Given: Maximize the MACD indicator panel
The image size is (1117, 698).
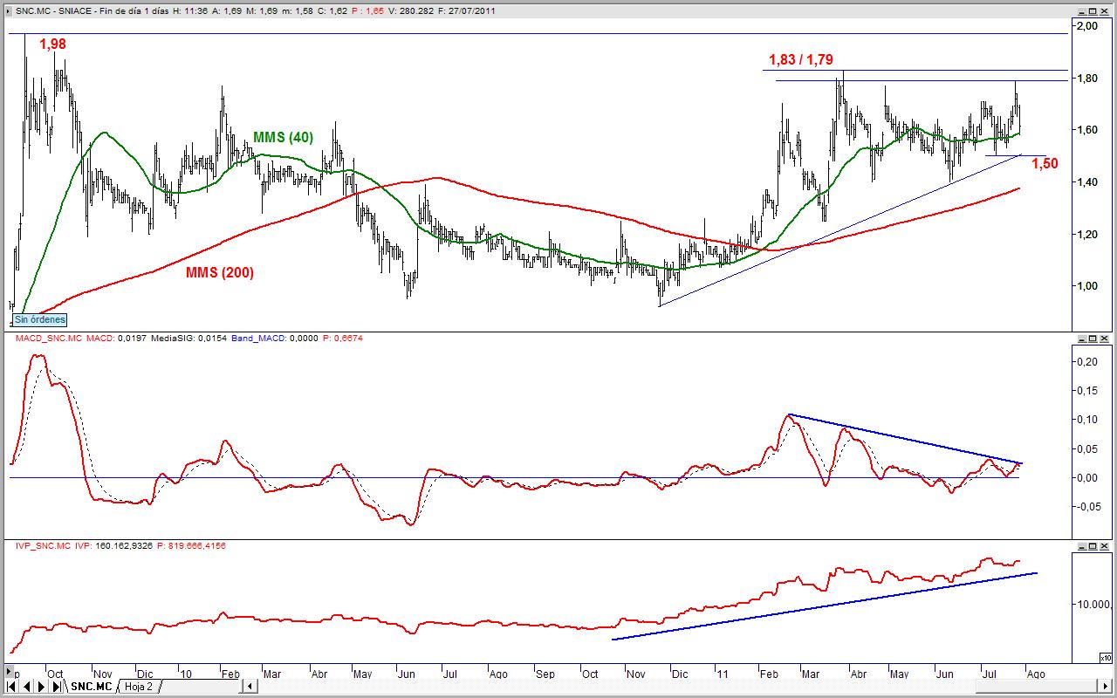Looking at the screenshot, I should tap(1093, 339).
